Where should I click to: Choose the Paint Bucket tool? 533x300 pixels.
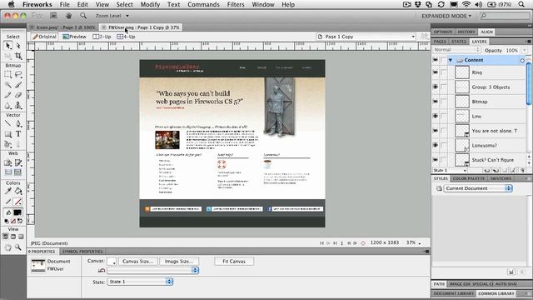18,192
